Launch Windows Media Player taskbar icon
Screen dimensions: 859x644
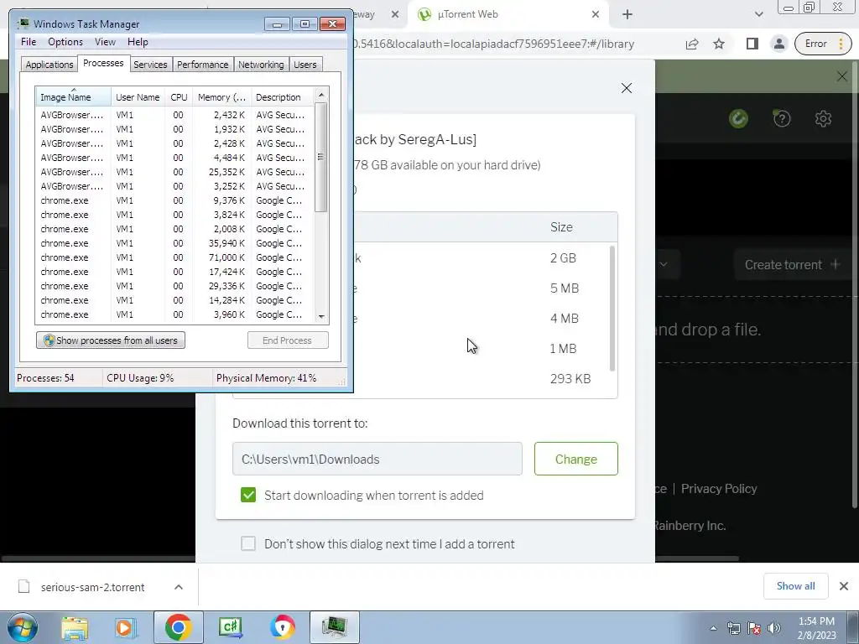coord(126,627)
